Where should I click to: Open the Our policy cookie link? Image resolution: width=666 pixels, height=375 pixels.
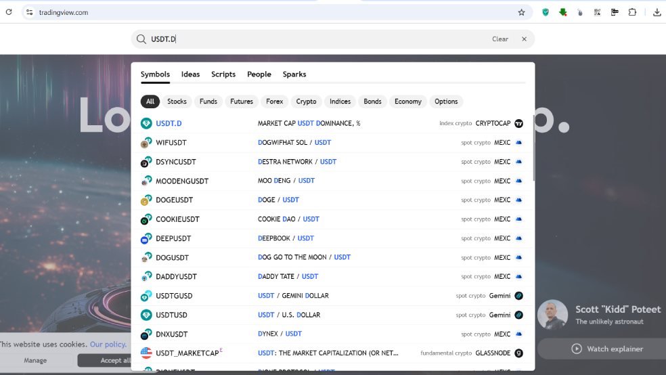[x=108, y=345]
